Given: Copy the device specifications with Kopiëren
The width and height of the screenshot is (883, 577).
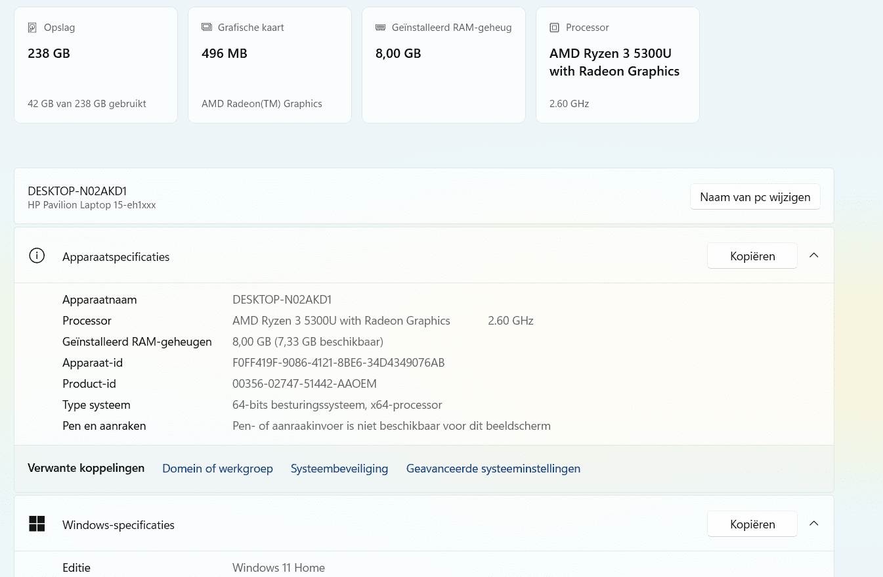Looking at the screenshot, I should coord(752,256).
